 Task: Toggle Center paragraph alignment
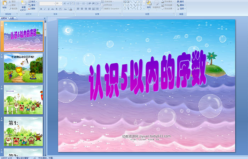tap(82, 9)
